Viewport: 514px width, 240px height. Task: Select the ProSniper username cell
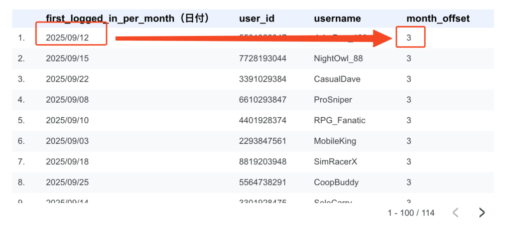[333, 100]
